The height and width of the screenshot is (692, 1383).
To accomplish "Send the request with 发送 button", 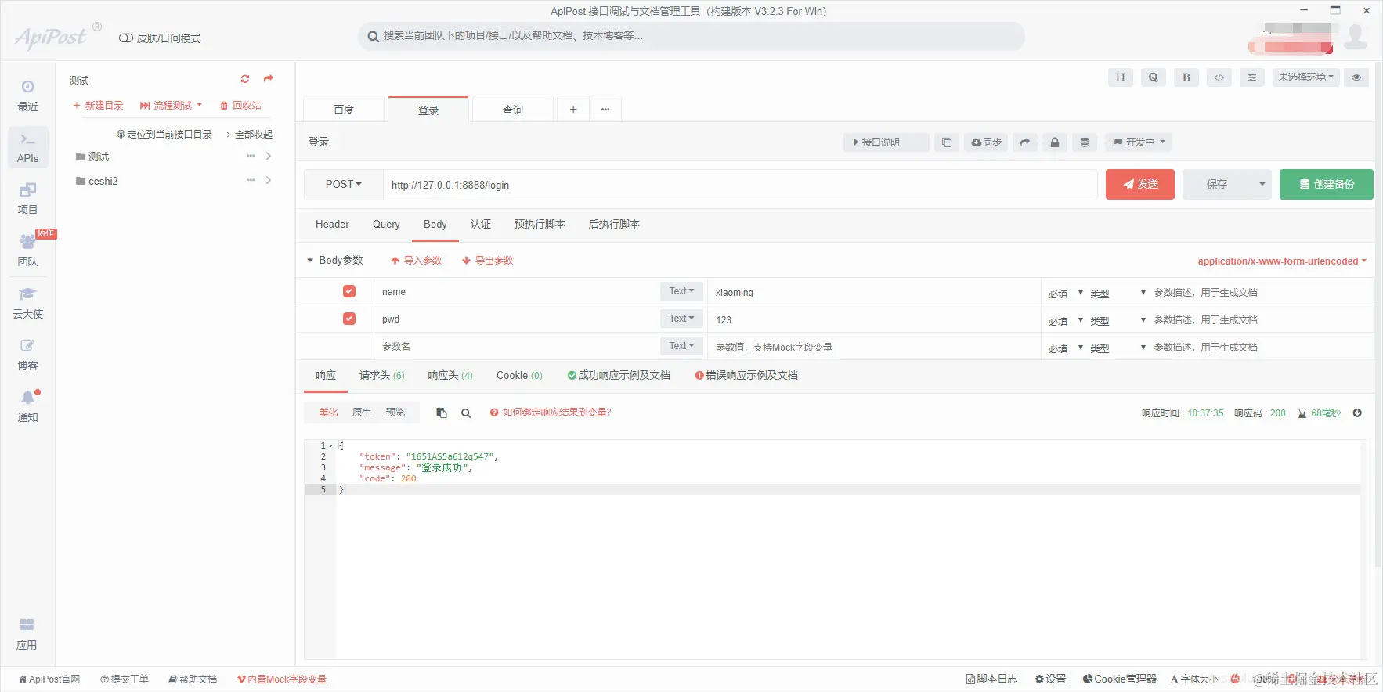I will 1140,185.
